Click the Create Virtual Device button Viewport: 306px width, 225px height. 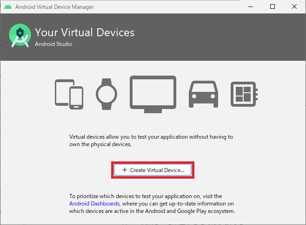pyautogui.click(x=153, y=170)
